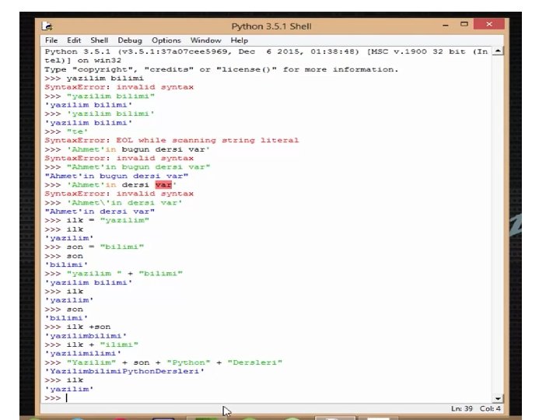Click 'SyntaxError: EOL while scanning string literal'

point(171,140)
